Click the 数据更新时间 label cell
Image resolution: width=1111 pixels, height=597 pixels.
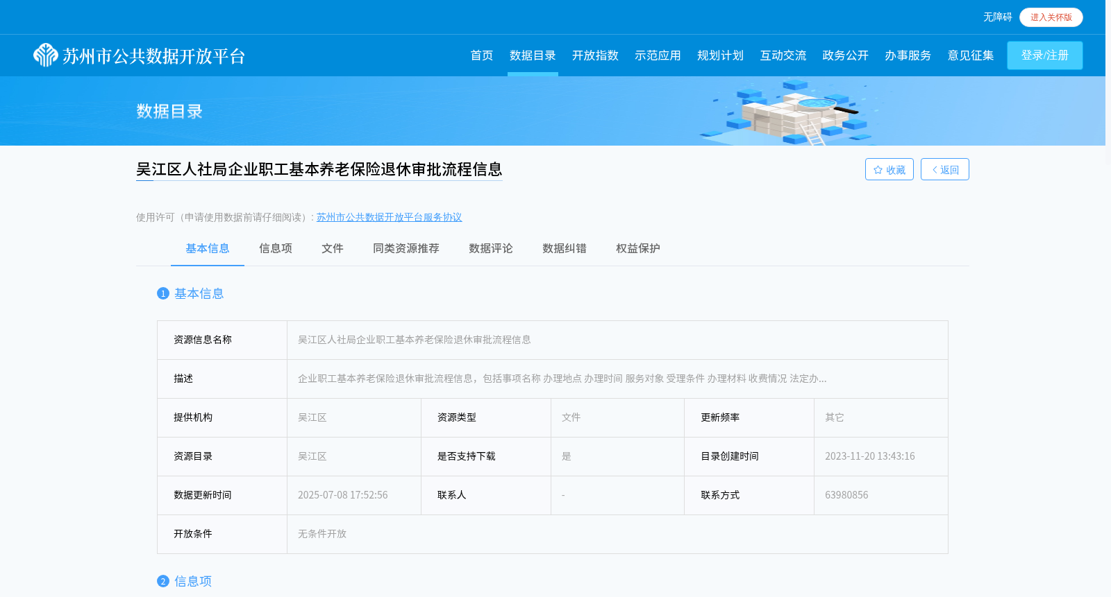(222, 495)
